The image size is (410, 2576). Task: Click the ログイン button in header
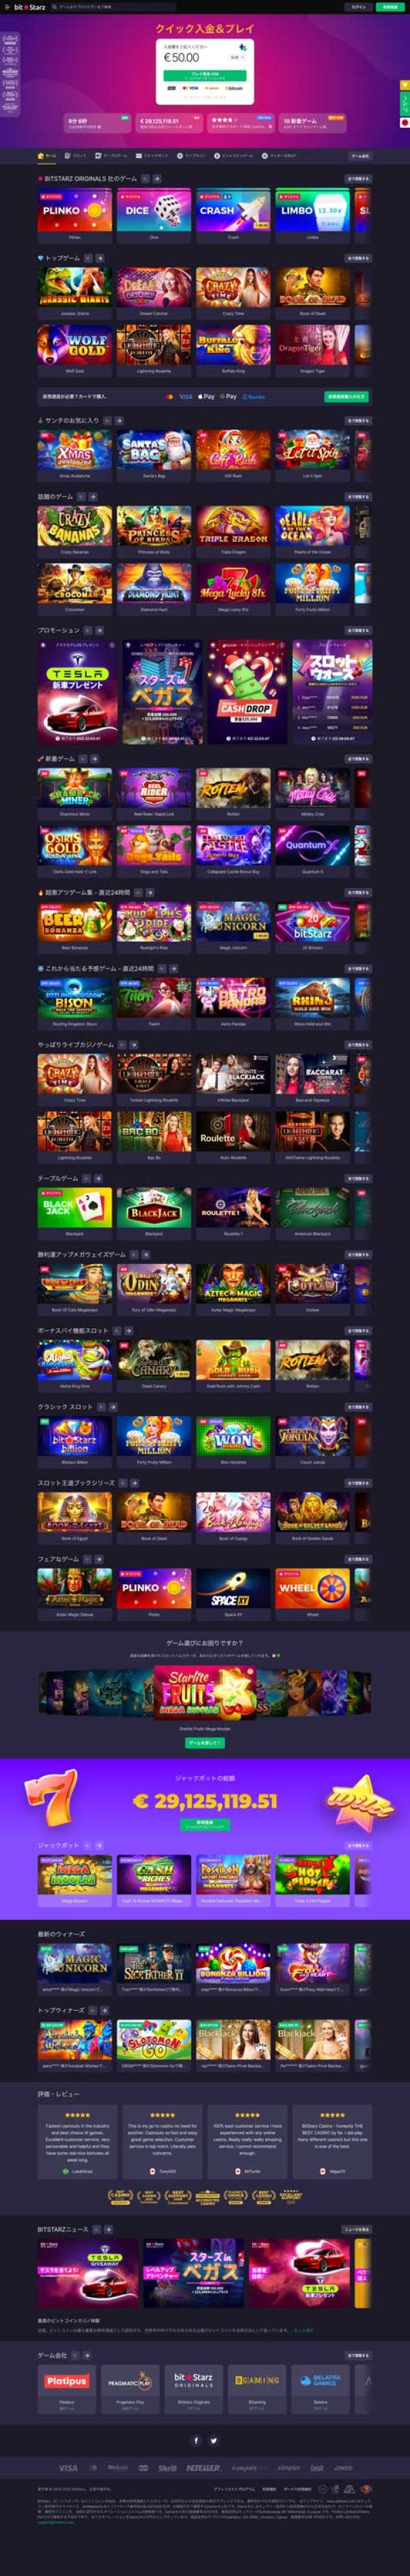pos(359,6)
